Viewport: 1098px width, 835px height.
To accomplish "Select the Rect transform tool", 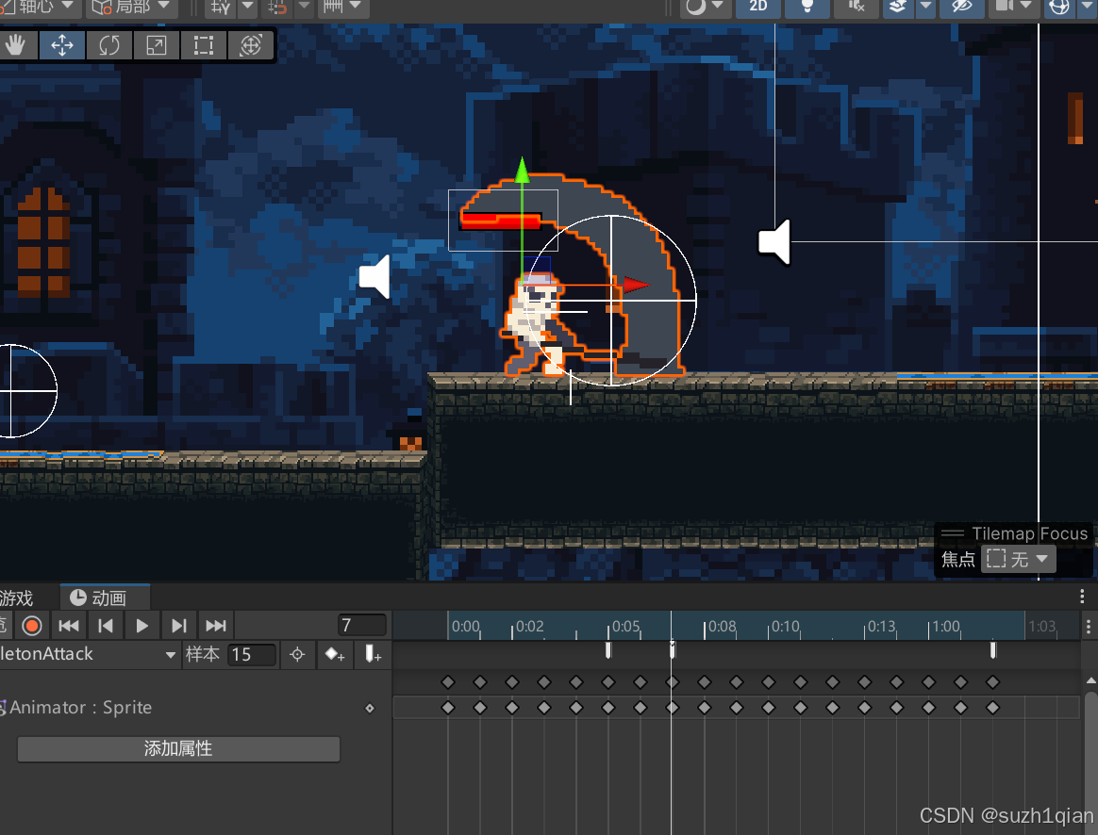I will tap(203, 45).
